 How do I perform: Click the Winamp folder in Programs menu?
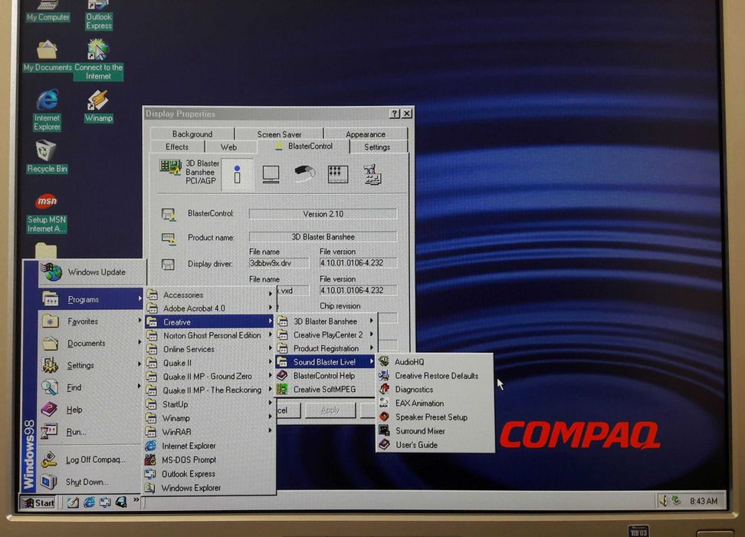pos(211,418)
